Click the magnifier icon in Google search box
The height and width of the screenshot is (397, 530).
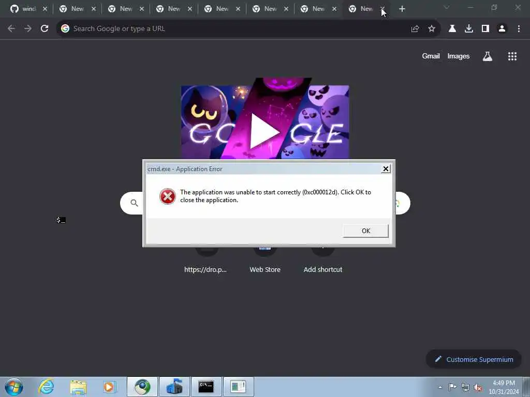pos(134,203)
